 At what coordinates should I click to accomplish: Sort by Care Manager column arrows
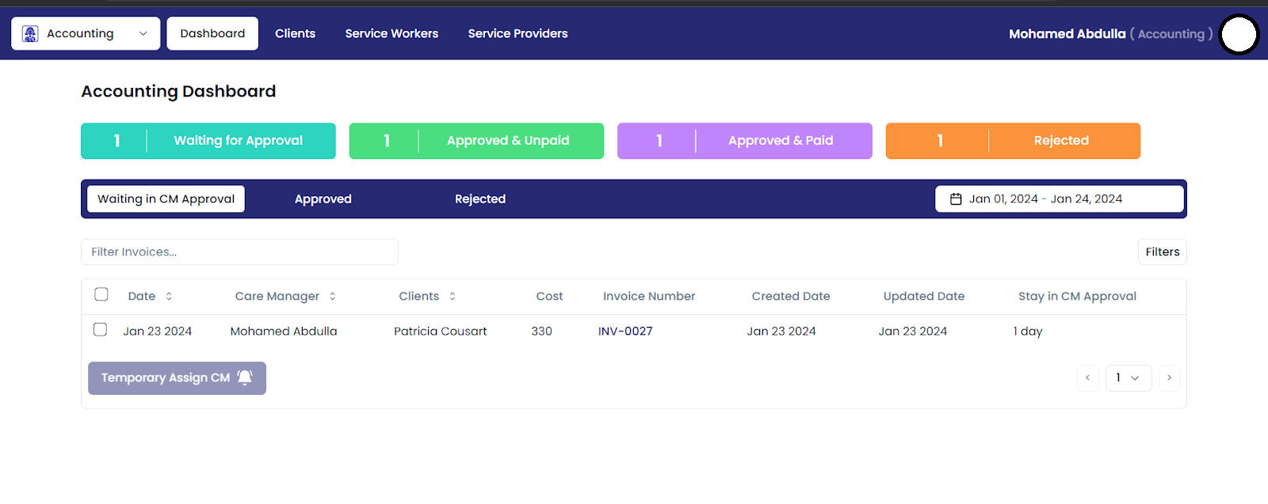(333, 297)
